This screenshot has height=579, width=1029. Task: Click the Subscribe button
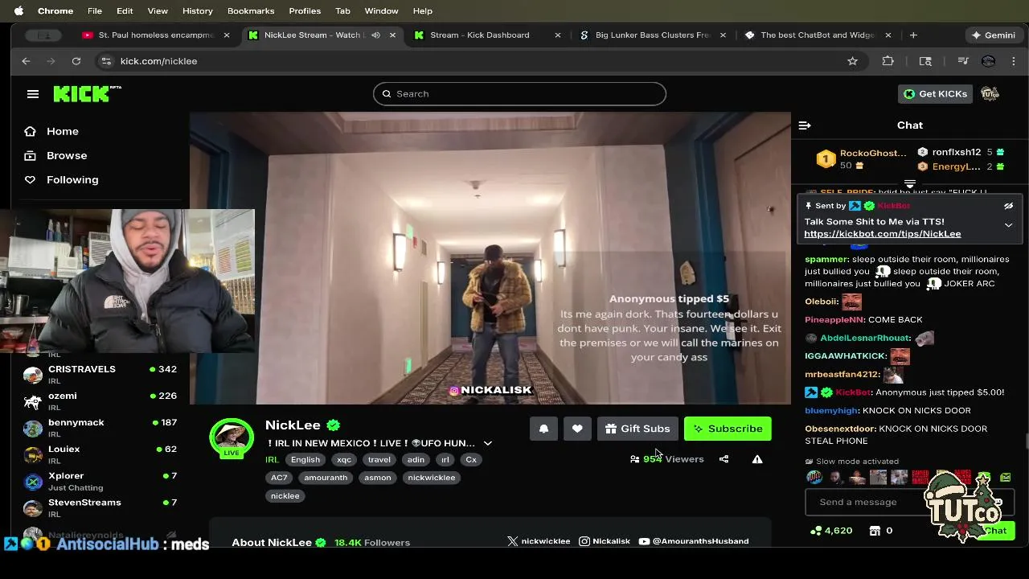(x=728, y=429)
